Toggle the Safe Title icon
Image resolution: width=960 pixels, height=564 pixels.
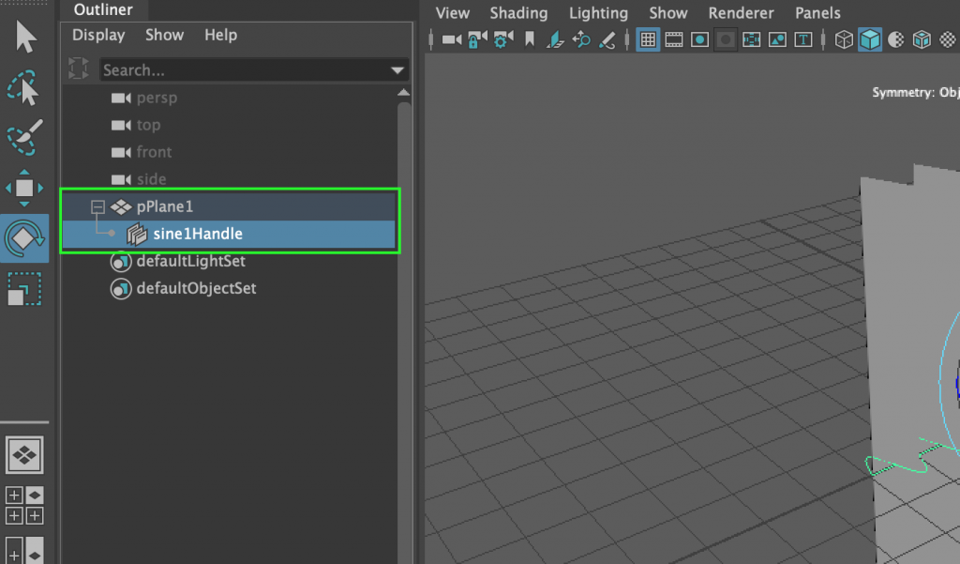pos(802,39)
